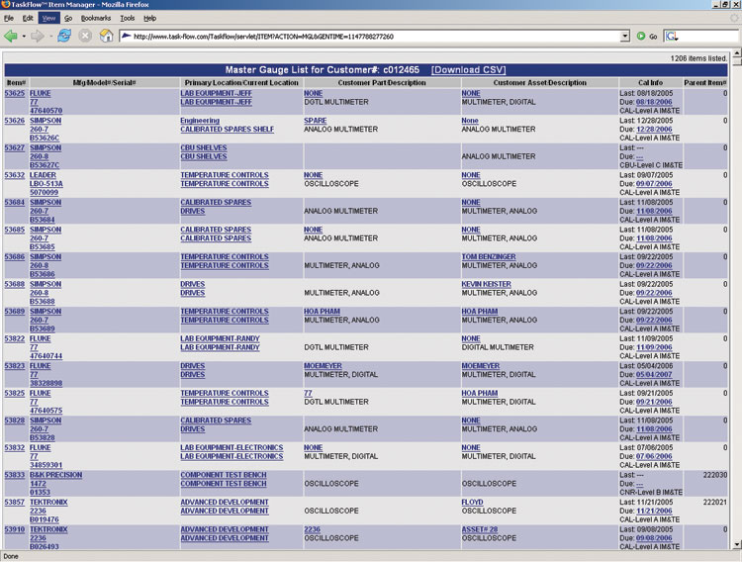Image resolution: width=742 pixels, height=562 pixels.
Task: Click due date 12/28/2006 link
Action: (654, 130)
